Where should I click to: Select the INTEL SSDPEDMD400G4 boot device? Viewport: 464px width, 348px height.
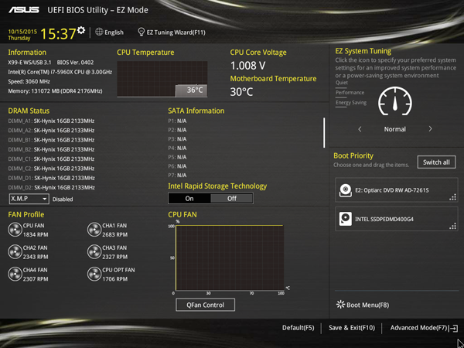point(395,219)
